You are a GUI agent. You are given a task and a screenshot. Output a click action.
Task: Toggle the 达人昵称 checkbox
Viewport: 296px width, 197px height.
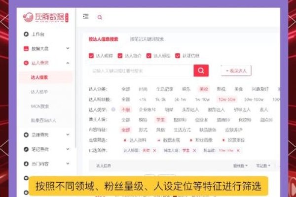pos(91,56)
